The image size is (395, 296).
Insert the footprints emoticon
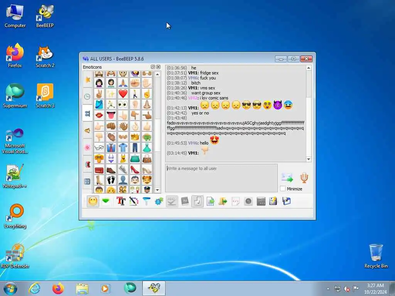111,180
